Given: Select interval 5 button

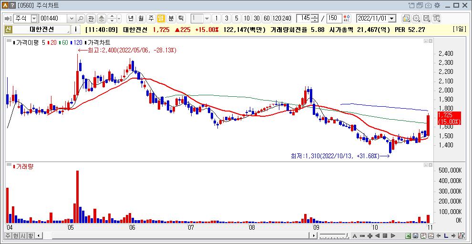Looking at the screenshot, I should (x=236, y=19).
